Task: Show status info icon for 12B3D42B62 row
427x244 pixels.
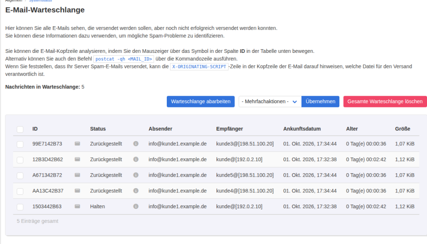Action: coord(136,159)
